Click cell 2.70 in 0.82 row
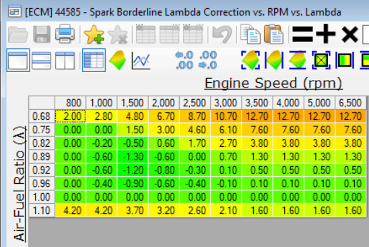Viewport: 369px width, 247px height. point(226,143)
